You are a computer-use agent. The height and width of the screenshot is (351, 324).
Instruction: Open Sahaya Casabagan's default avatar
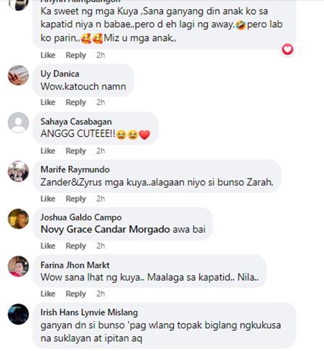click(18, 123)
